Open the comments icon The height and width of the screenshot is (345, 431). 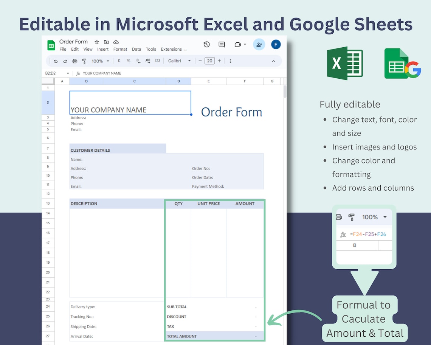click(x=222, y=44)
